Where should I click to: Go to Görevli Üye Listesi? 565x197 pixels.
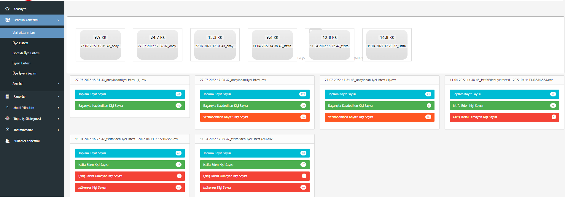(x=26, y=53)
